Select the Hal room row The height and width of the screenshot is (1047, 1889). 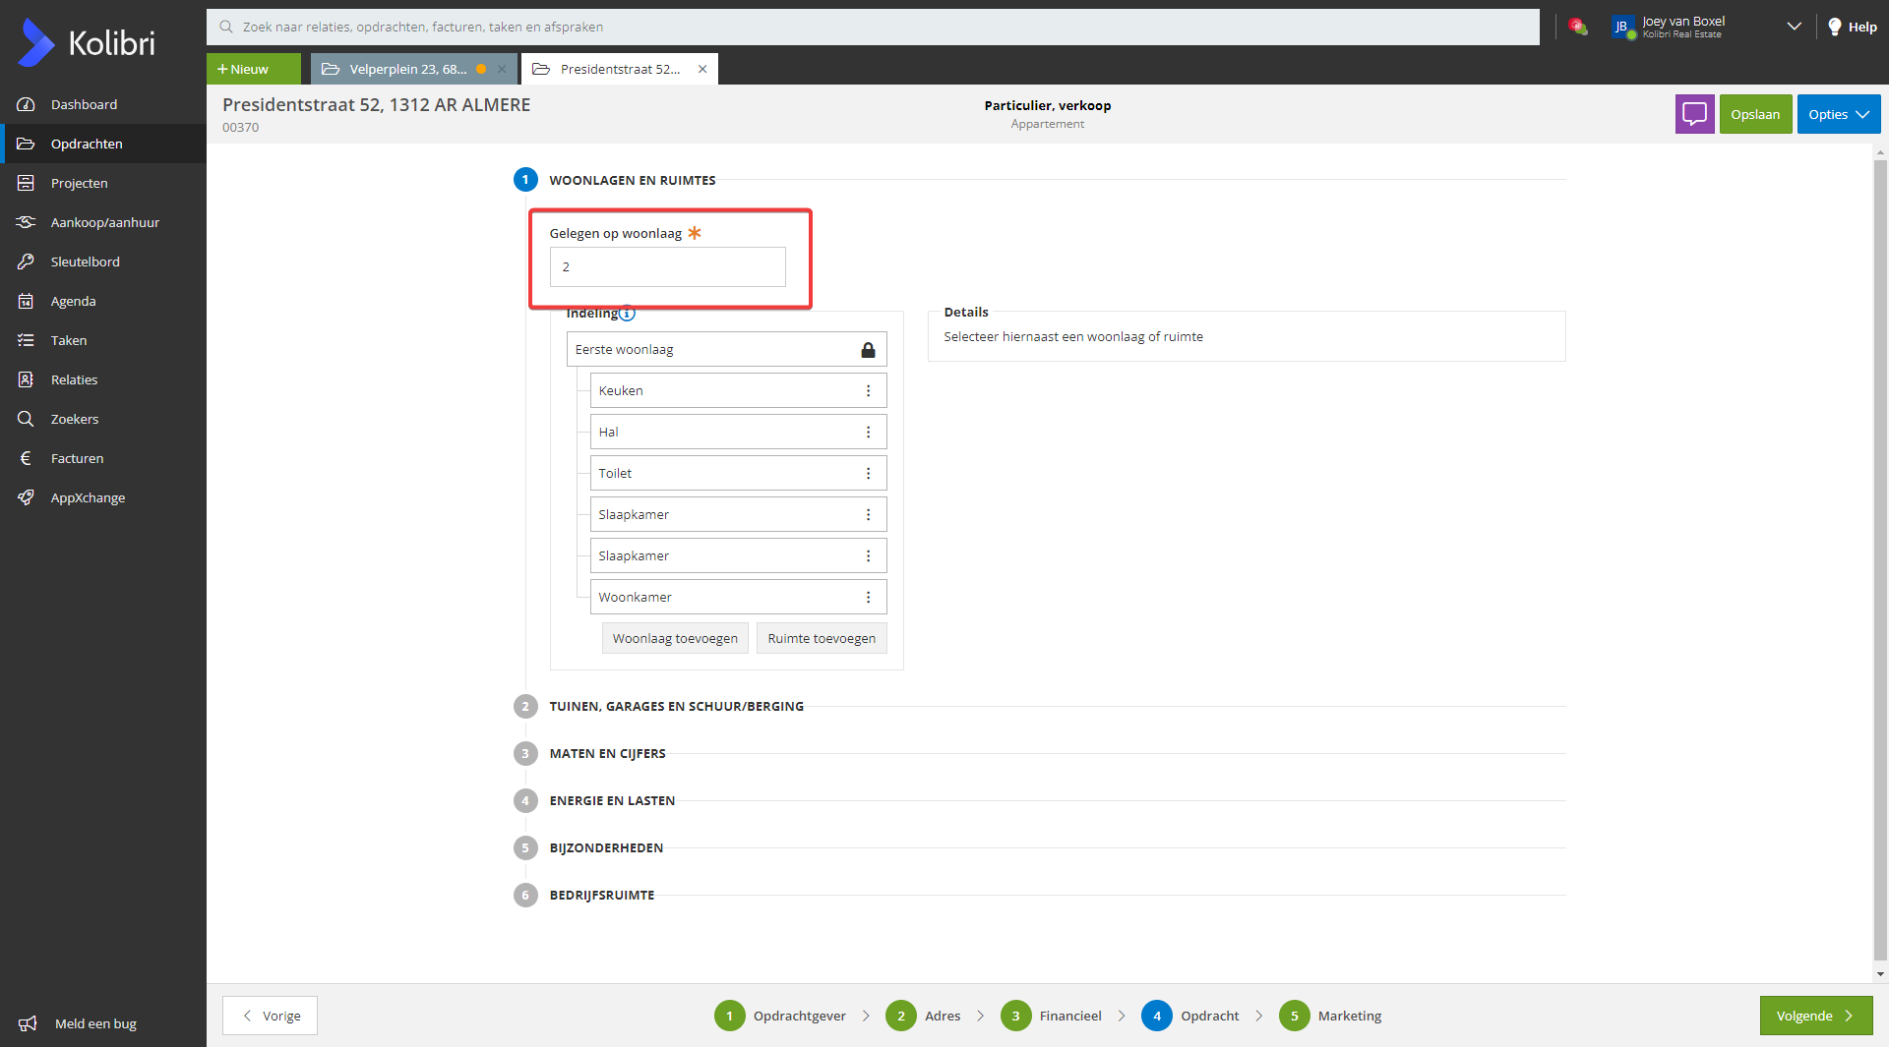738,433
